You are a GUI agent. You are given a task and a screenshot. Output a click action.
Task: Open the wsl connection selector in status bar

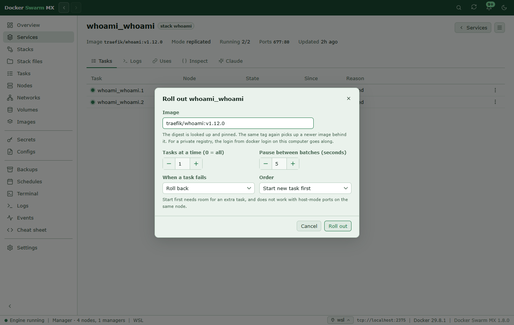pos(341,320)
